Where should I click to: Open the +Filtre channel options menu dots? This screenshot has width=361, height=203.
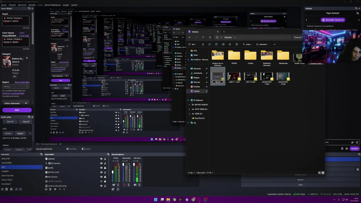[x=118, y=185]
